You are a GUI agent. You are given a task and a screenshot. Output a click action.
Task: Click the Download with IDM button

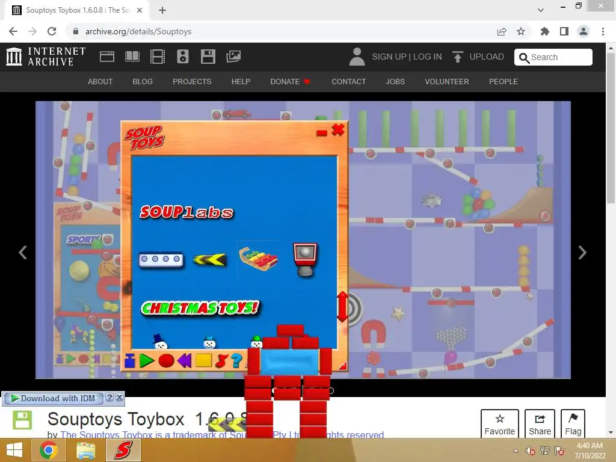pyautogui.click(x=53, y=398)
